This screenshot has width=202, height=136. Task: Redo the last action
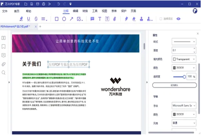click(64, 4)
